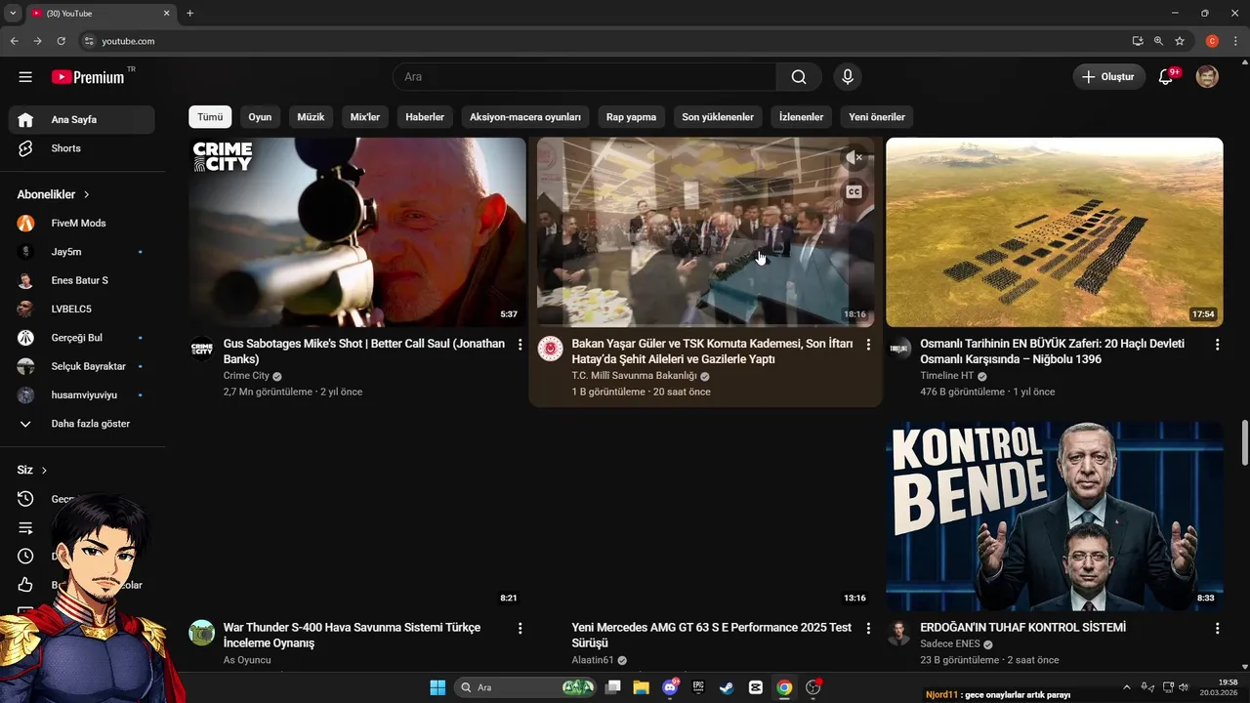Open more options for Mercedes AMG video

tap(868, 628)
